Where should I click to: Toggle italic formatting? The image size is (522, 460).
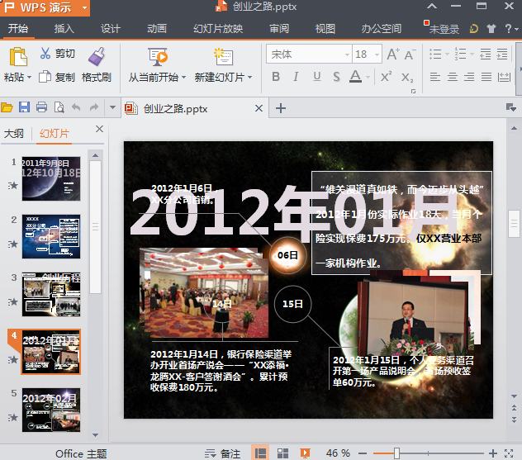click(x=296, y=77)
